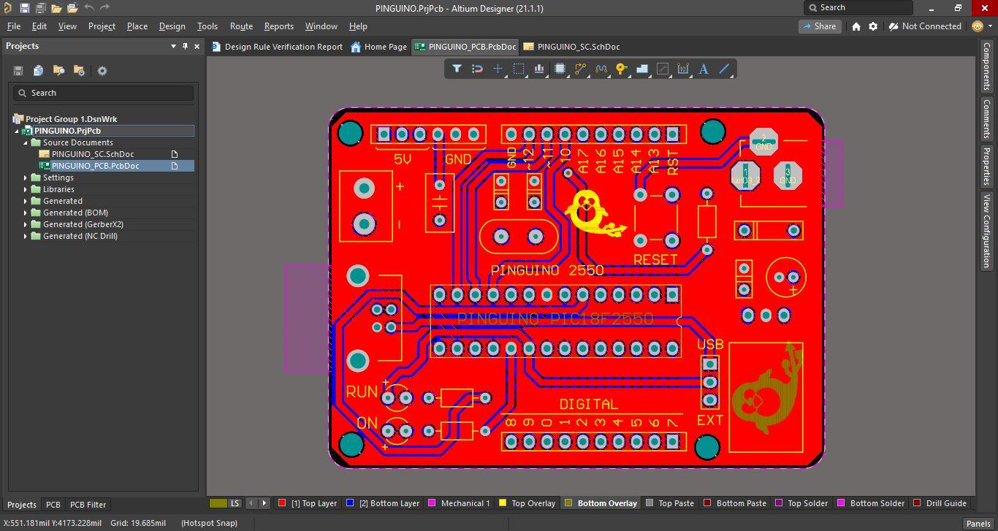Click Projects panel save icon

[x=18, y=71]
